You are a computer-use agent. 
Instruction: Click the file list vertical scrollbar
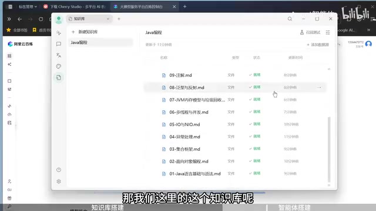[x=329, y=149]
